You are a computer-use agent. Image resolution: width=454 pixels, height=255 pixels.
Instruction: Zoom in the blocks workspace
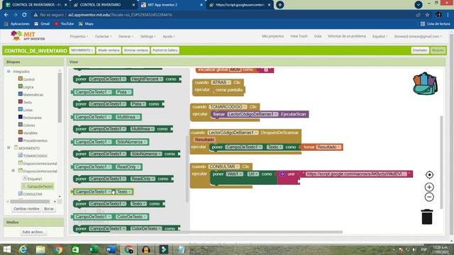(x=429, y=187)
